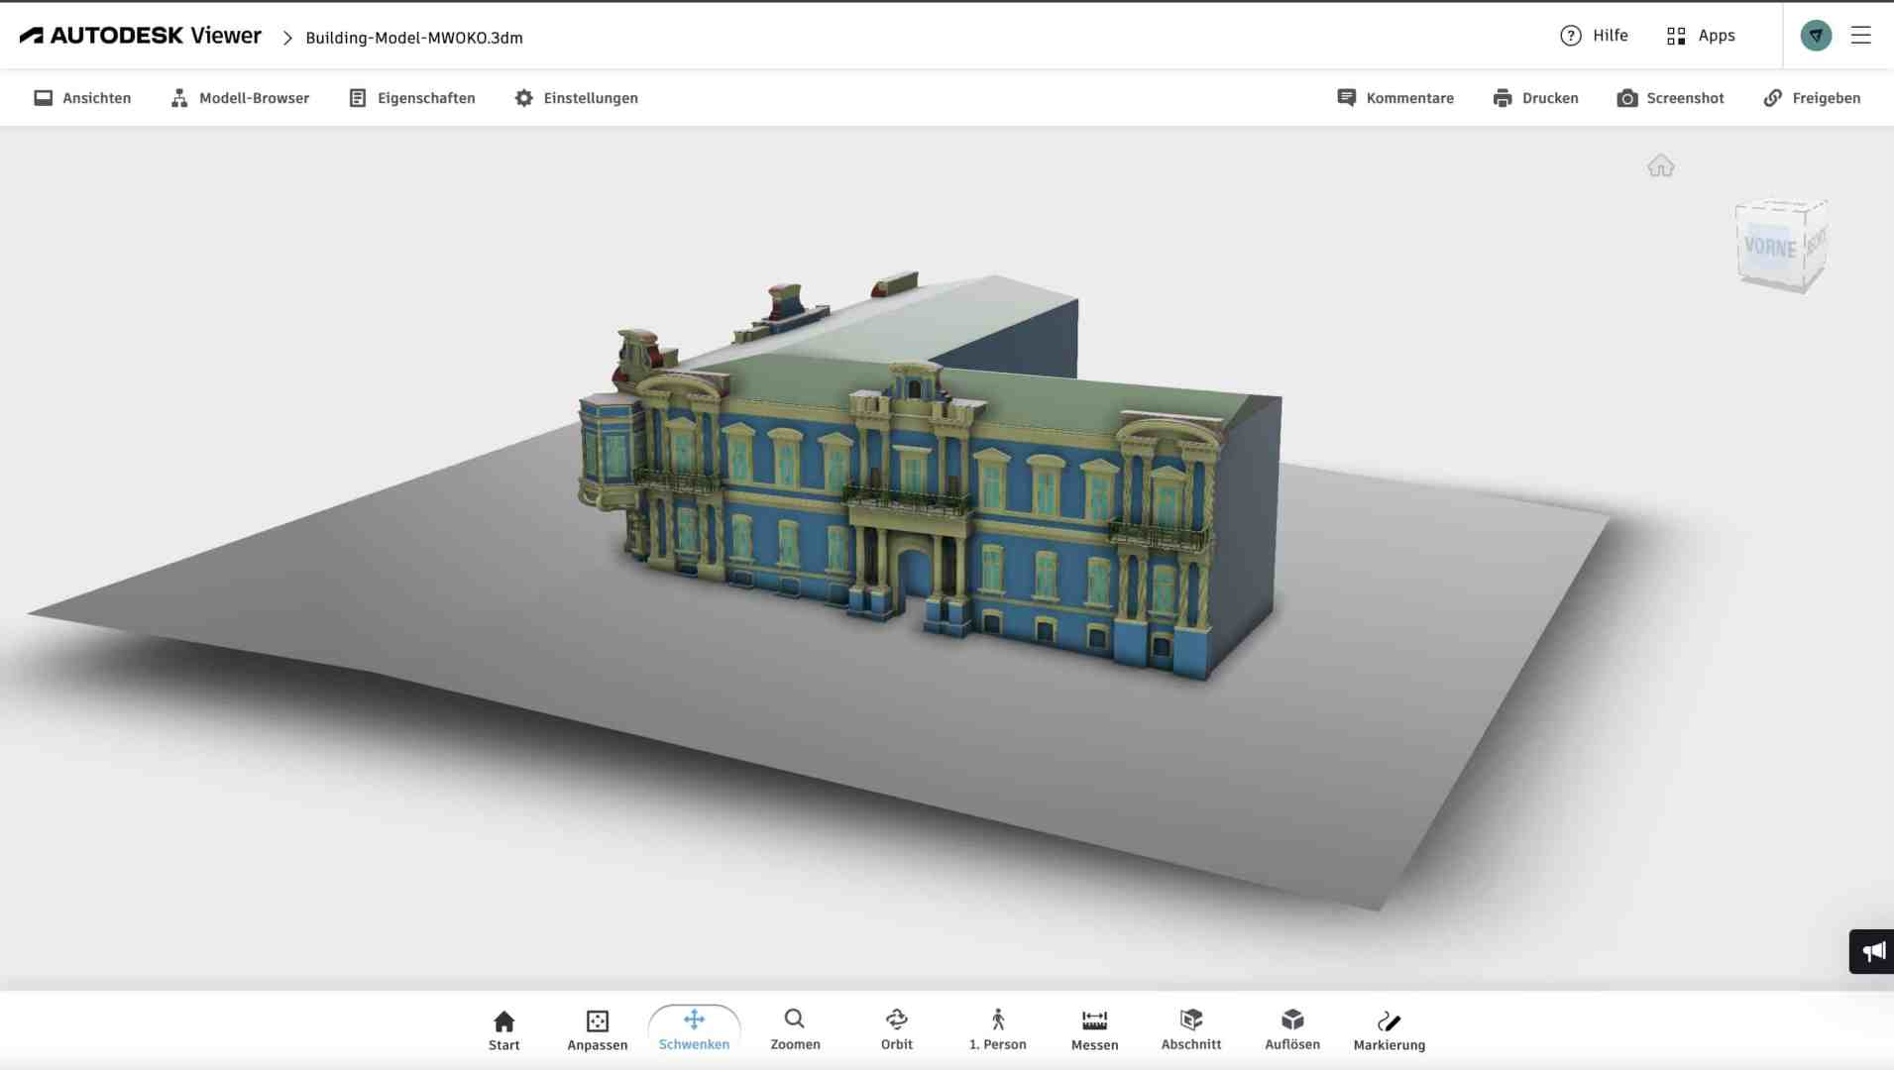Open the Einstellungen settings menu
Image resolution: width=1894 pixels, height=1070 pixels.
pyautogui.click(x=576, y=97)
